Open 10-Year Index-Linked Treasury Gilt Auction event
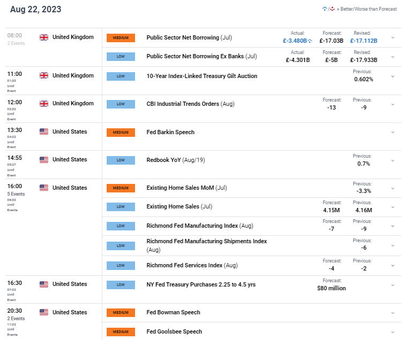403x340 pixels. (202, 76)
